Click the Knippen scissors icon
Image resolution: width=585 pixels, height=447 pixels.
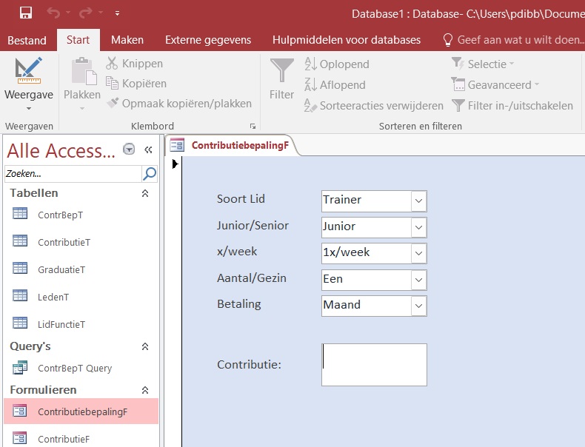(x=112, y=64)
